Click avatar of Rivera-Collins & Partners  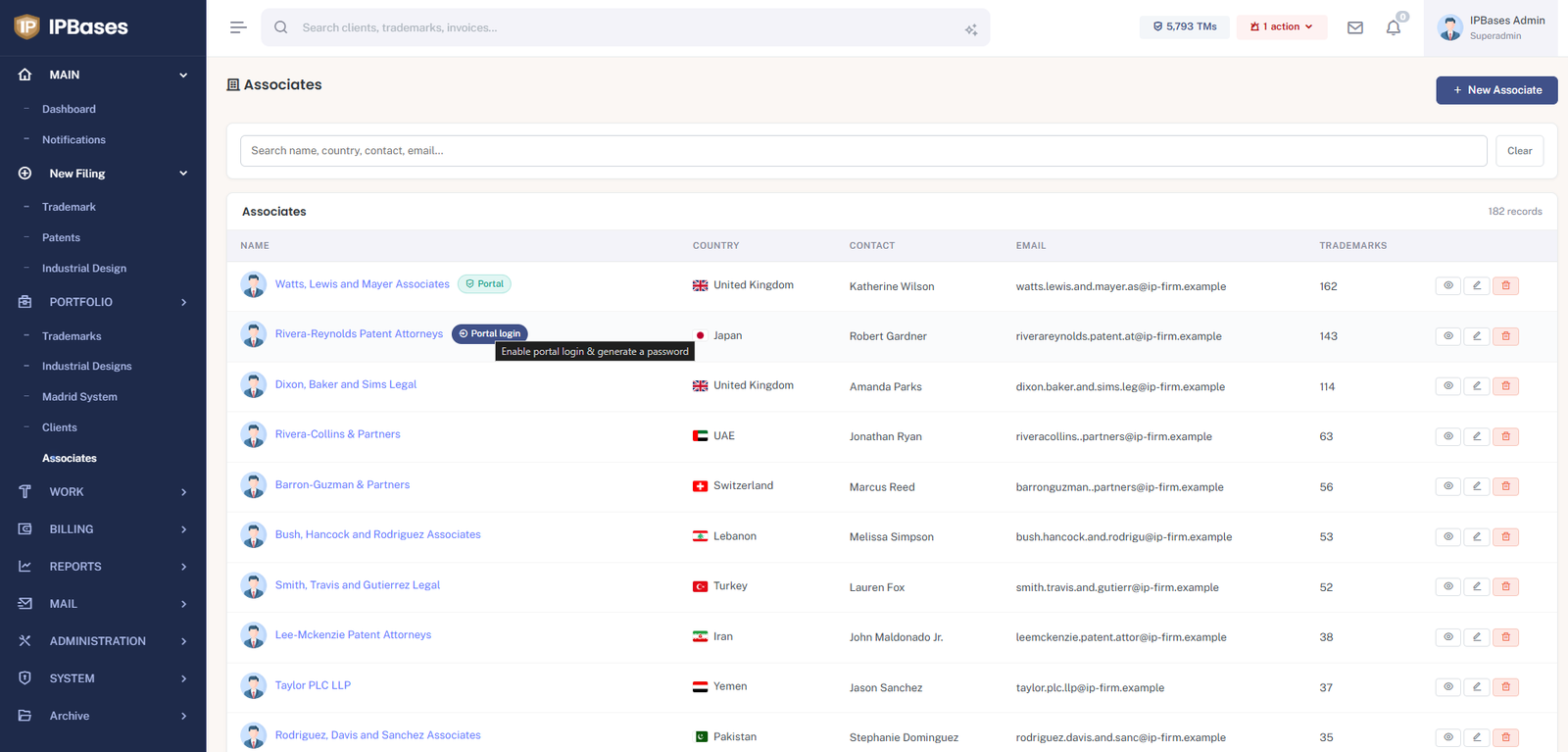[254, 435]
